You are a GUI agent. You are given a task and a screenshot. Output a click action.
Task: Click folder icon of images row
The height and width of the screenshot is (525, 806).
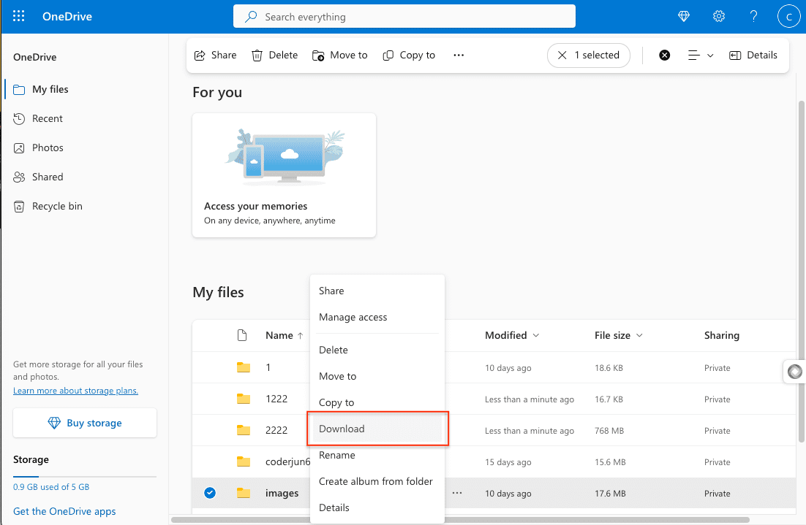[x=243, y=493]
